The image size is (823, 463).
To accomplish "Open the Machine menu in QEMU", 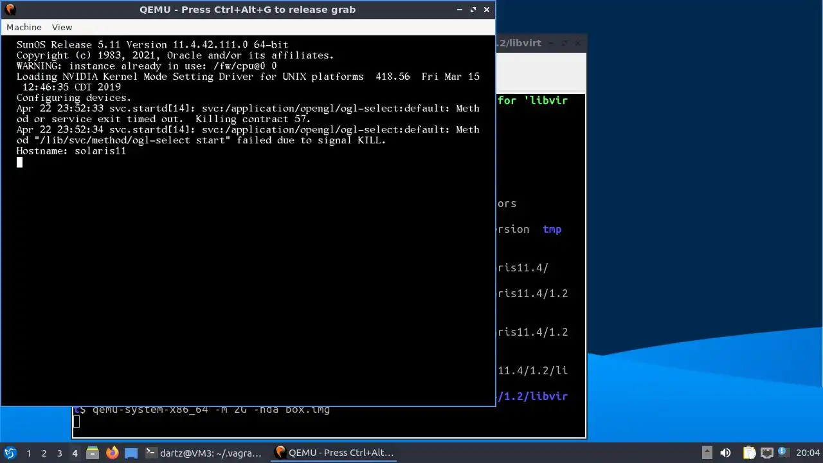I will point(24,27).
